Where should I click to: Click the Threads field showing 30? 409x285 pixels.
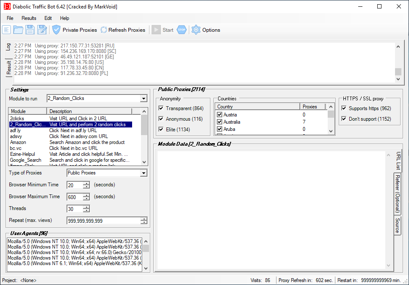(x=75, y=209)
